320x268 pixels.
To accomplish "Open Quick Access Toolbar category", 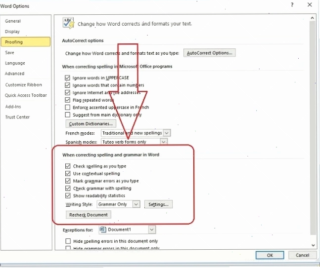I will point(26,95).
